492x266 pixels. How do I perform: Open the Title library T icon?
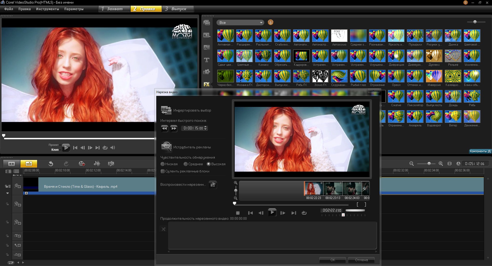(207, 60)
